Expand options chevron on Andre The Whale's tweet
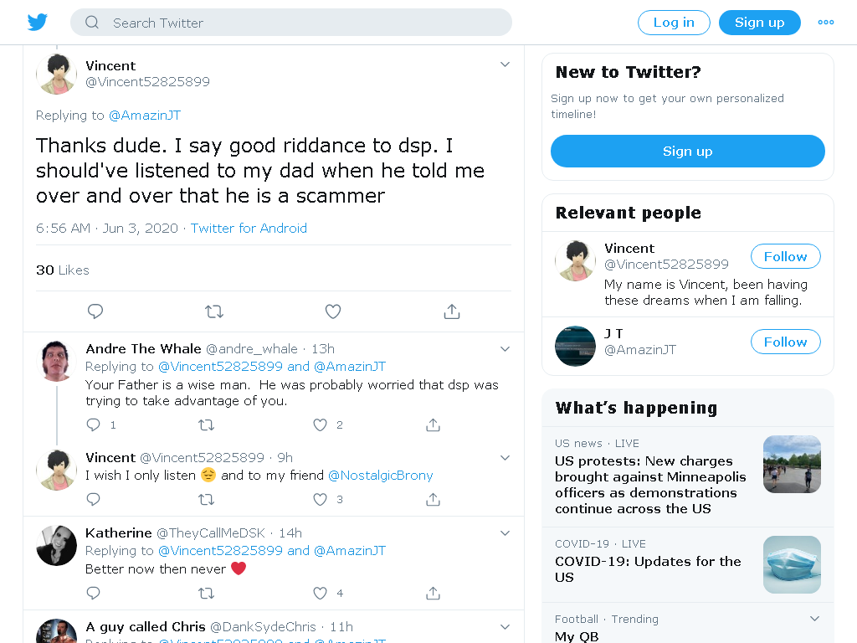Viewport: 857px width, 643px height. coord(505,349)
